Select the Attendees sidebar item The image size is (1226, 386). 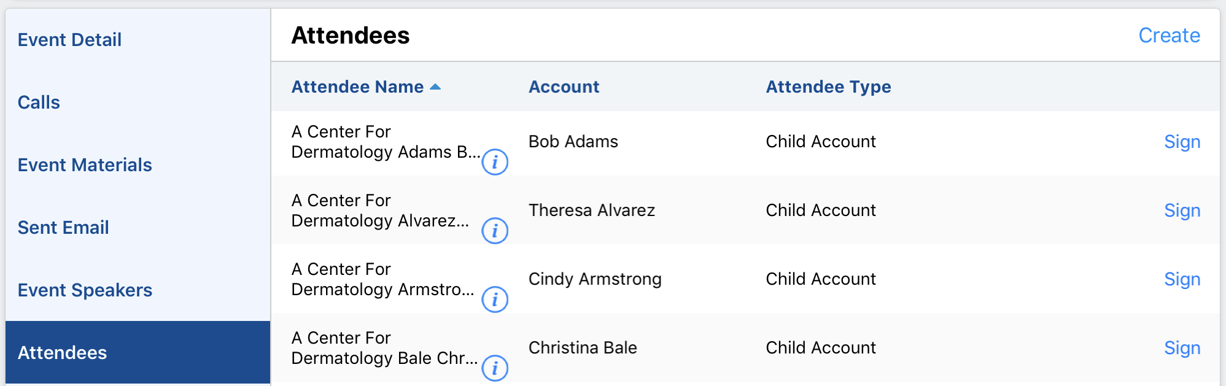point(62,353)
